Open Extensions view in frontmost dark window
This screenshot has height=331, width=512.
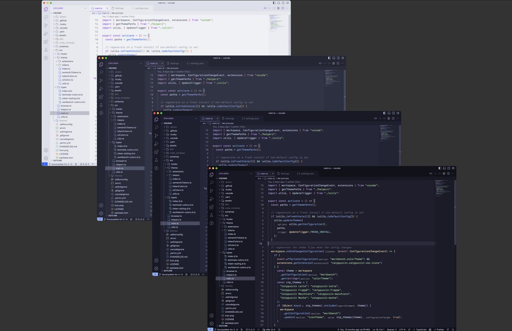tap(212, 207)
